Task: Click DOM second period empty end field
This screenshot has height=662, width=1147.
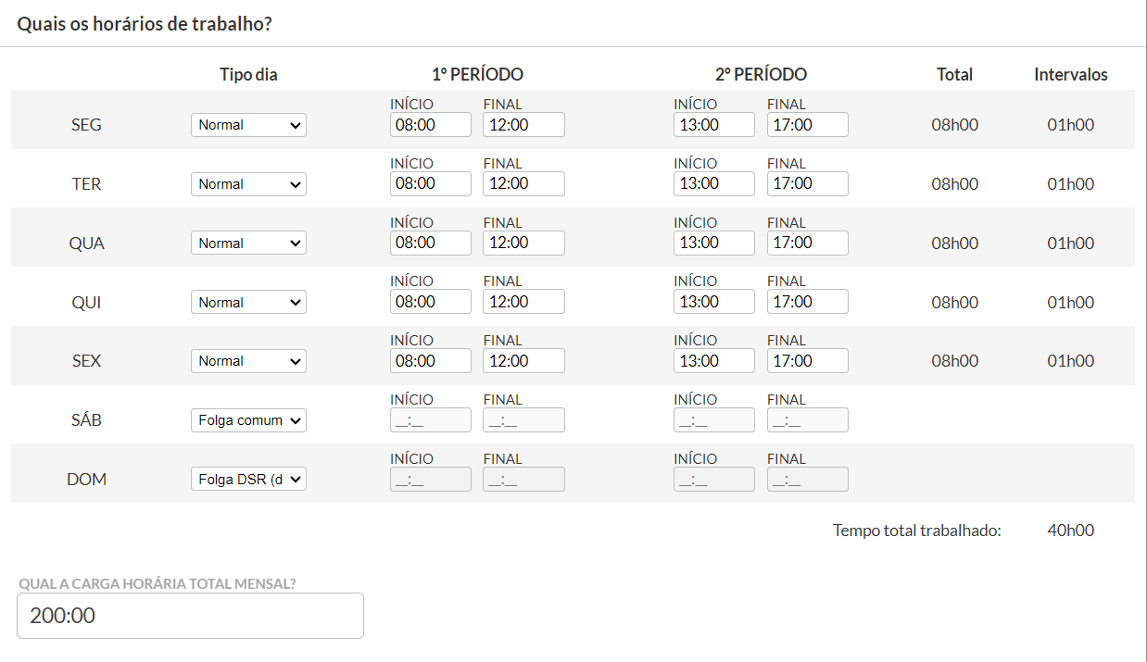Action: pyautogui.click(x=807, y=480)
